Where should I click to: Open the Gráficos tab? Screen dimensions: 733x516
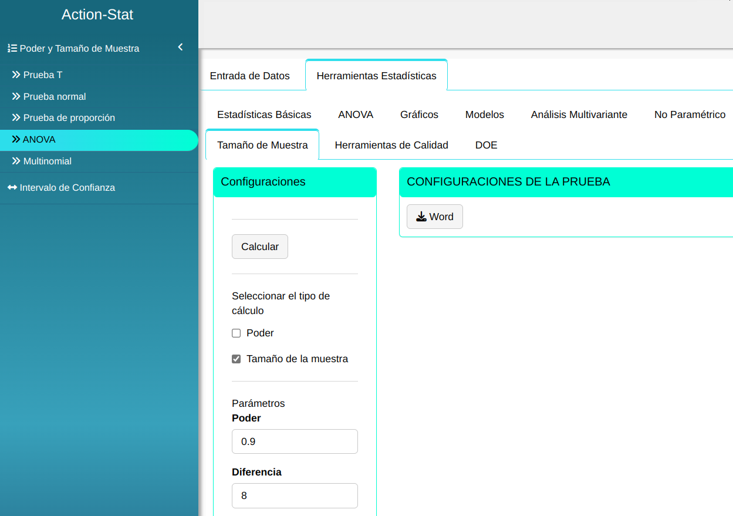[419, 114]
